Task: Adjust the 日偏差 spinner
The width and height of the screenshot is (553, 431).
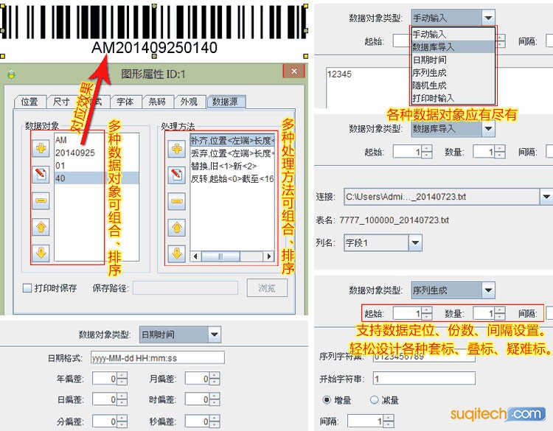Action: coord(122,399)
